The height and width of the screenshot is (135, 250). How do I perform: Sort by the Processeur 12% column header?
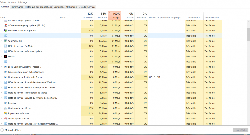click(88, 15)
